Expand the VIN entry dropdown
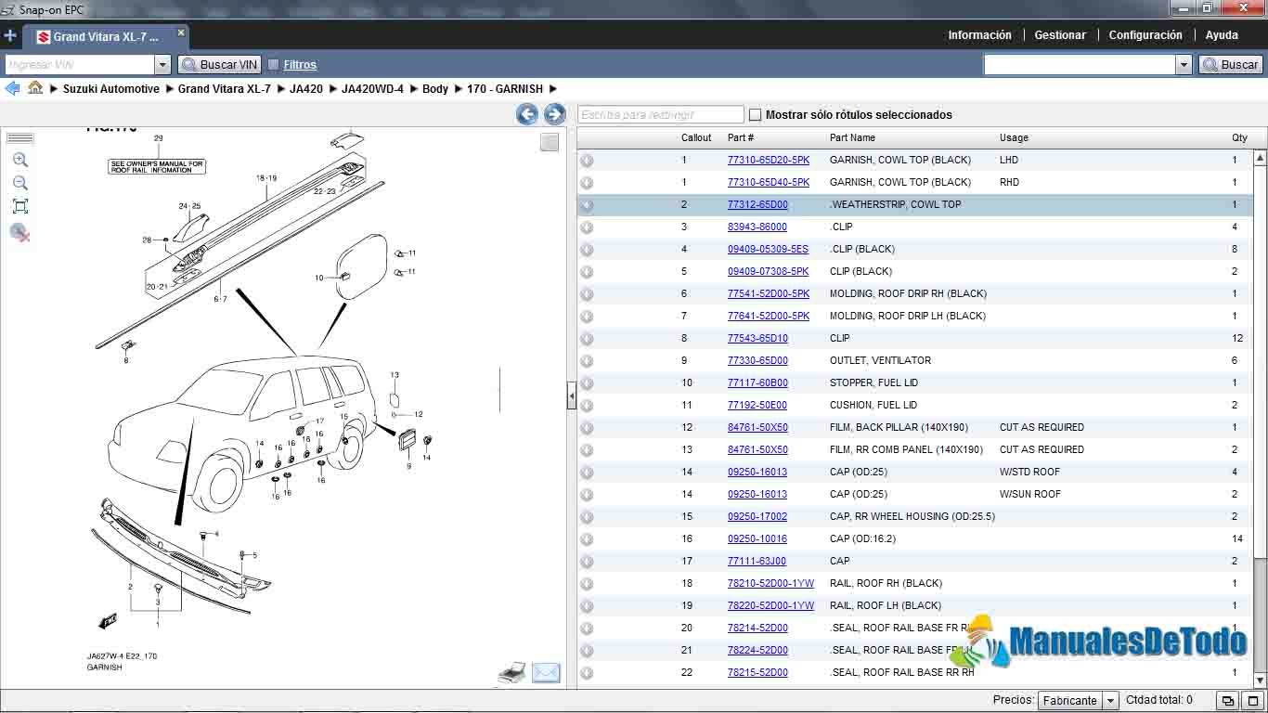Viewport: 1268px width, 713px height. coord(162,65)
